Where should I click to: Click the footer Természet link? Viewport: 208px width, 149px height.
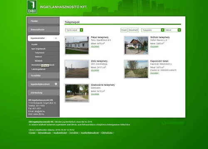(74, 133)
